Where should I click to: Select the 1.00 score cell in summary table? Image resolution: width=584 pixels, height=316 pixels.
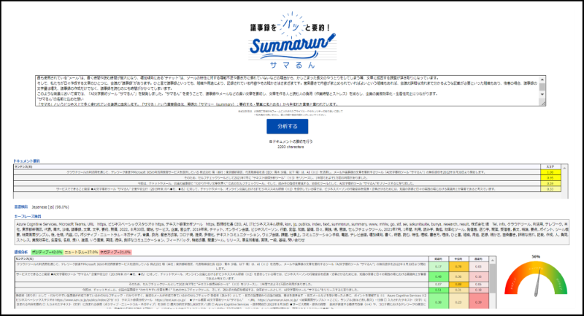550,172
